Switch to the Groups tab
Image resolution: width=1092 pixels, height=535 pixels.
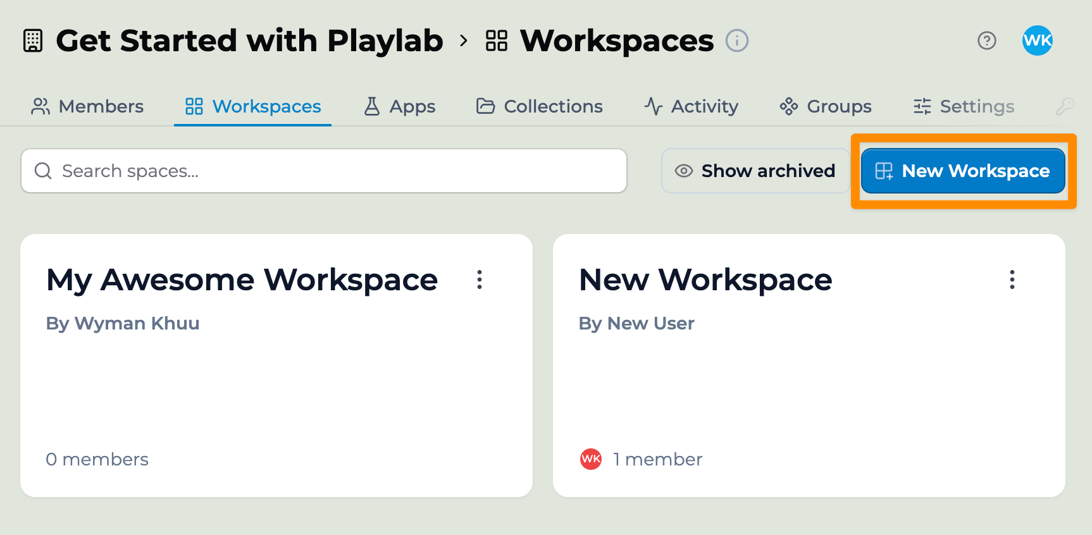pos(826,106)
